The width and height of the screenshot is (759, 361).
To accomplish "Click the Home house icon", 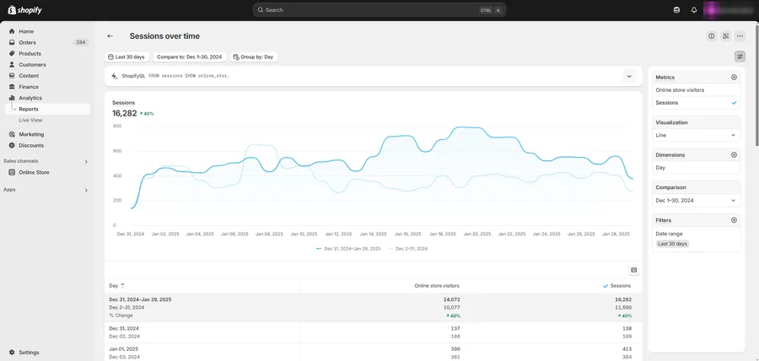I will click(x=12, y=31).
